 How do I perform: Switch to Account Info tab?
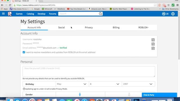pos(34,27)
